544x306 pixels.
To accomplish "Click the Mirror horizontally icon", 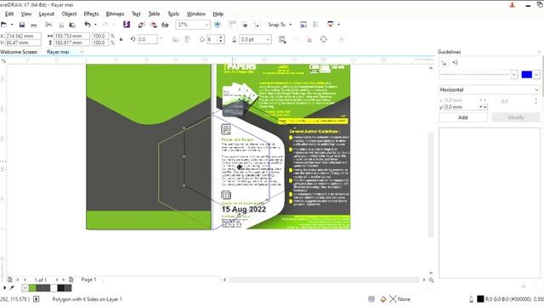I will (176, 39).
